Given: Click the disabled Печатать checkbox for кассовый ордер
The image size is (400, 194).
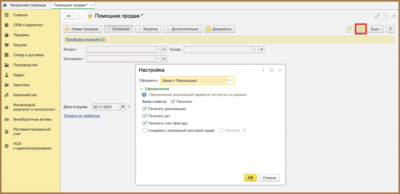Looking at the screenshot, I should 221,130.
